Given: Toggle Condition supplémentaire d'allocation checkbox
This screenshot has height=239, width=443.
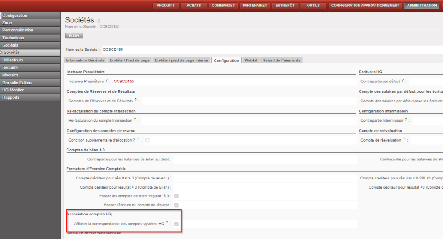Looking at the screenshot, I should tap(148, 140).
